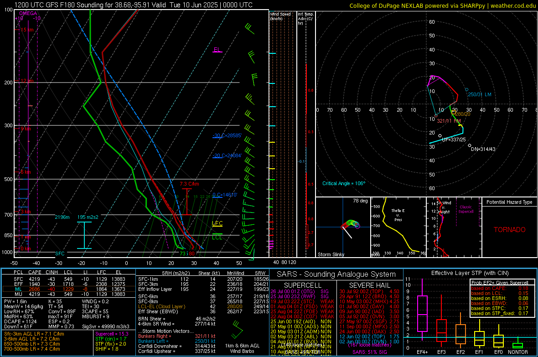Viewport: 538px width, 357px height.
Task: Click the SFC-1km shear table row
Action: [x=203, y=279]
